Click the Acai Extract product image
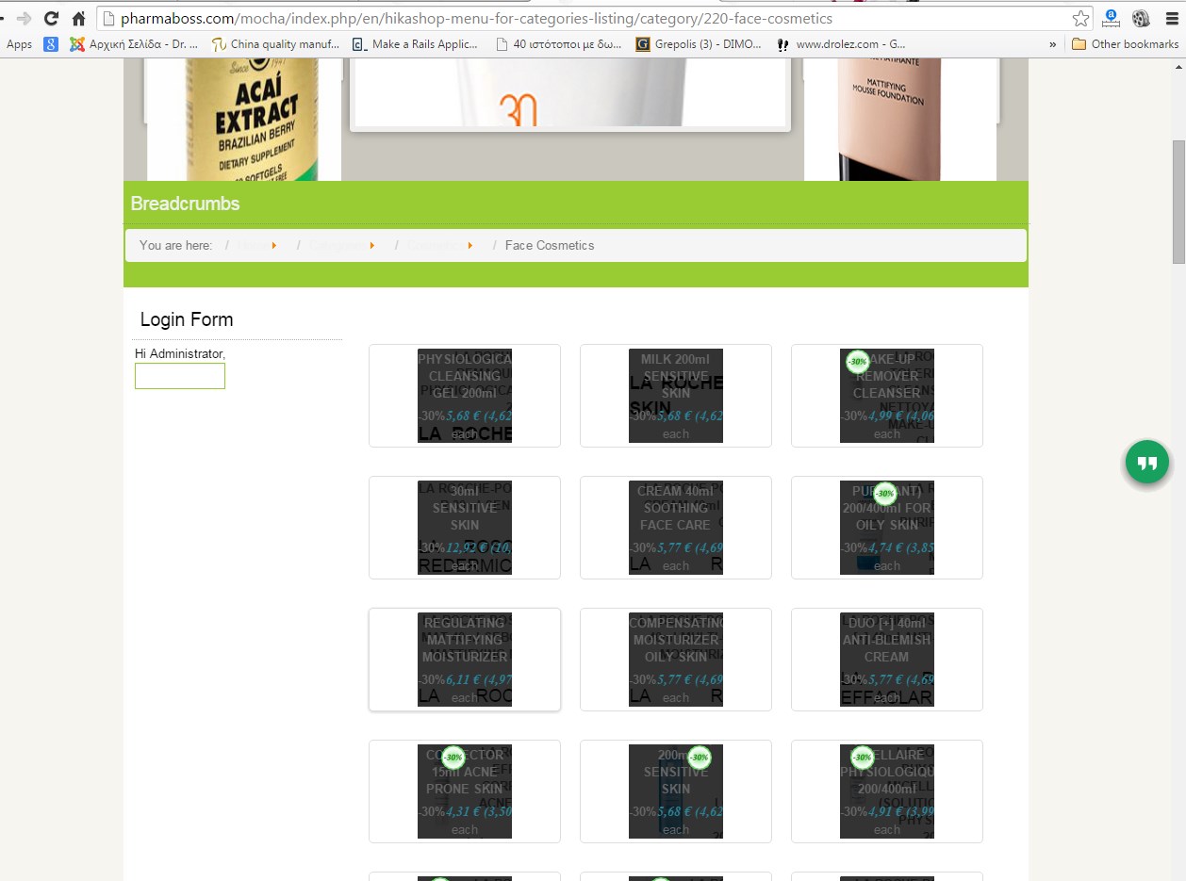 click(243, 120)
